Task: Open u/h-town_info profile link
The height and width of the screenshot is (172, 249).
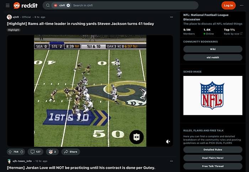Action: tap(22, 161)
